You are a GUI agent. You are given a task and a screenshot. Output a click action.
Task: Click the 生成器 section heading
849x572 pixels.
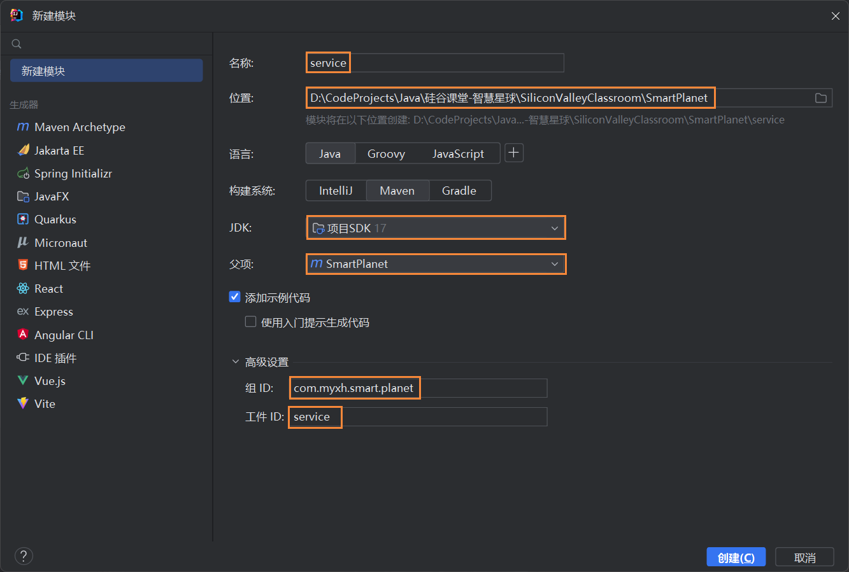coord(24,104)
